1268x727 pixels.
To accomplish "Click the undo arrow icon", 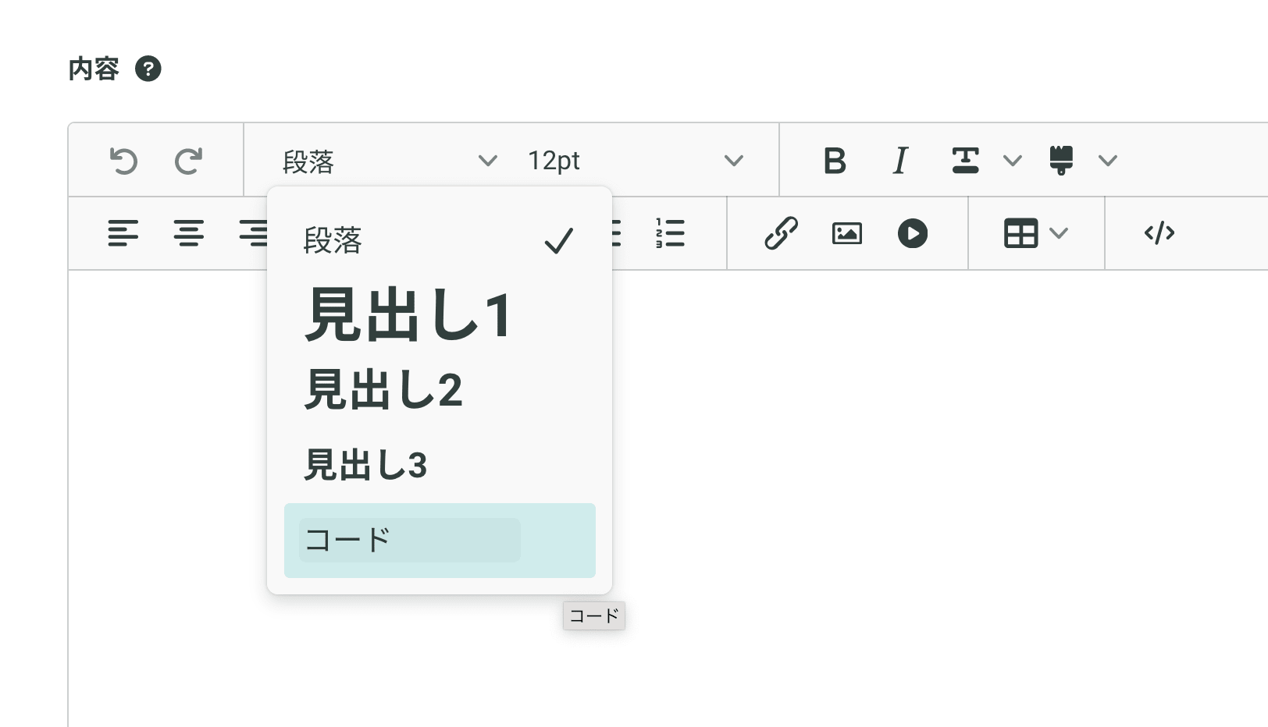I will pyautogui.click(x=123, y=161).
